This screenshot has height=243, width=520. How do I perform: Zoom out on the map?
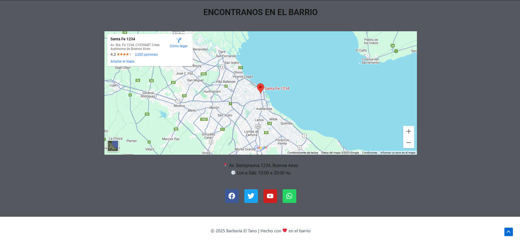coord(409,143)
